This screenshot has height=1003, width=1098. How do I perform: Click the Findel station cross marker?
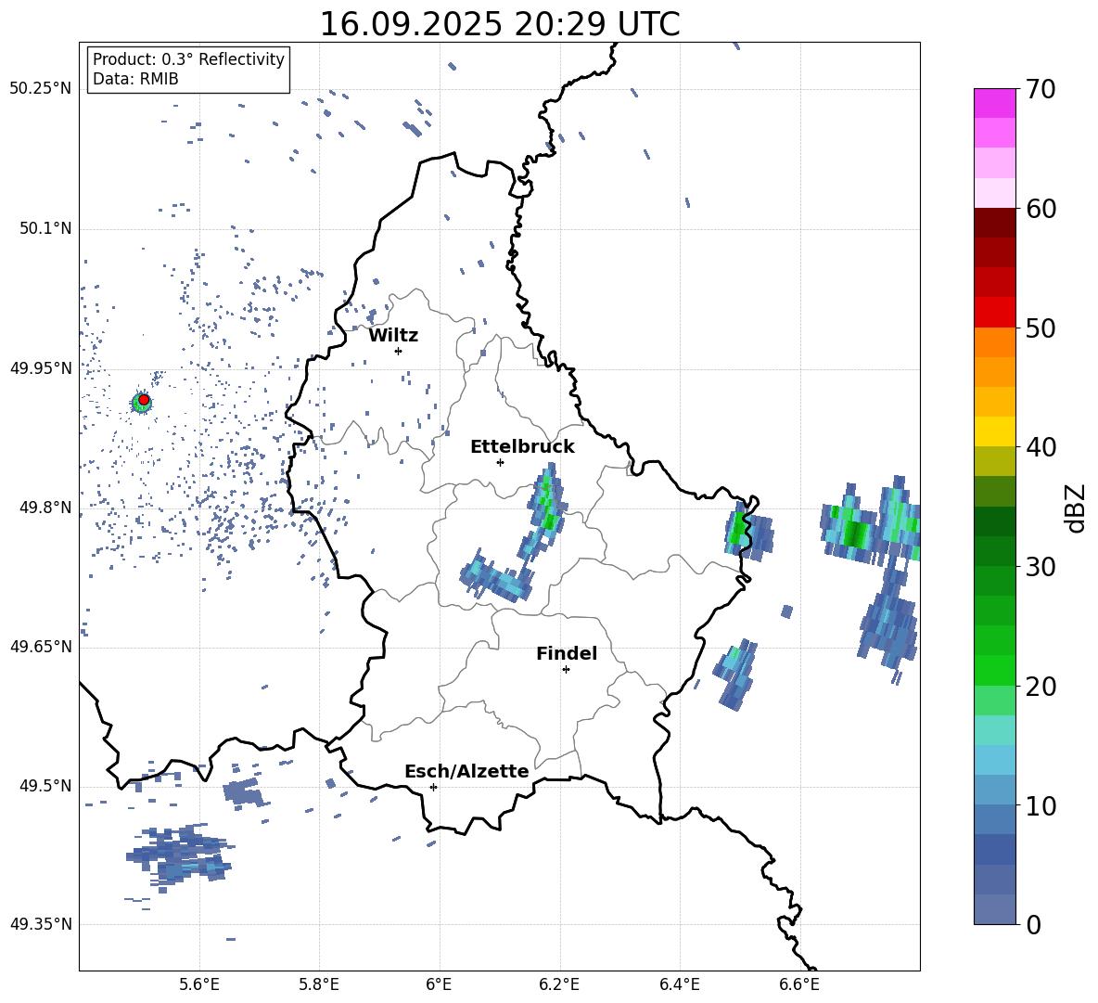(x=566, y=669)
